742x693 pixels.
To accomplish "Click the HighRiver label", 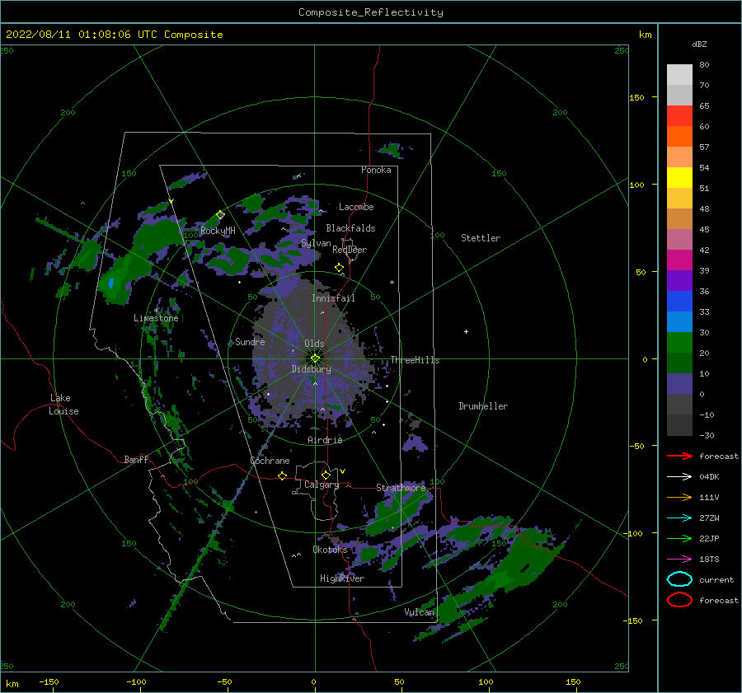I will click(x=342, y=578).
